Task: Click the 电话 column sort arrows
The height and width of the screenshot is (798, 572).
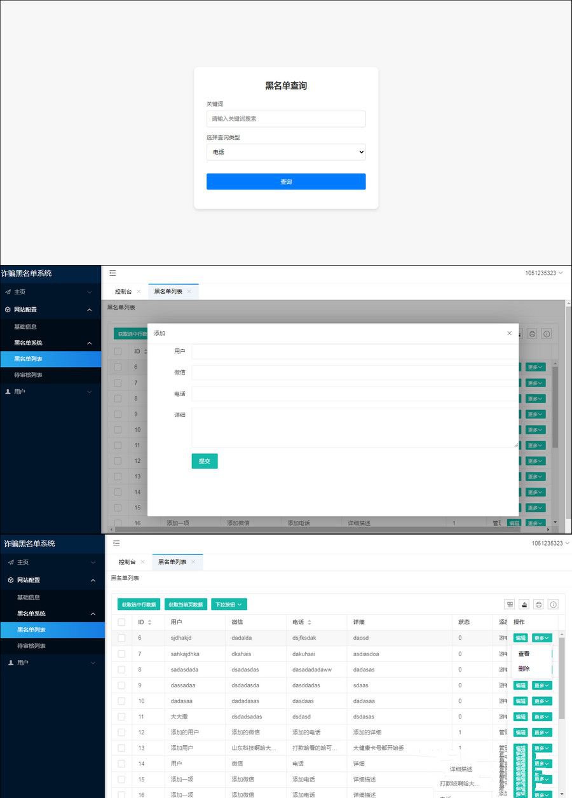Action: point(310,623)
